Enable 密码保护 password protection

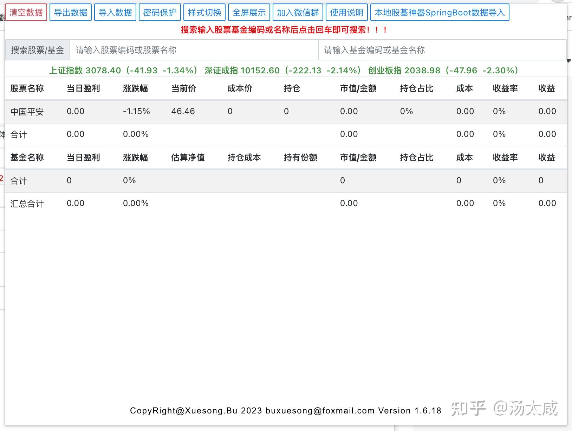tap(160, 12)
